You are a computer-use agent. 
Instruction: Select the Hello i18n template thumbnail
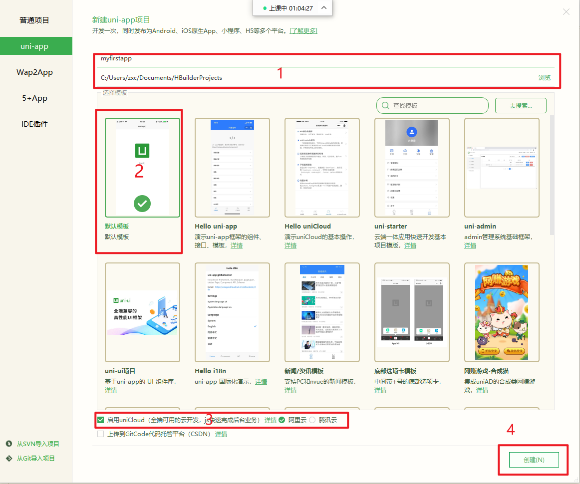[x=232, y=312]
